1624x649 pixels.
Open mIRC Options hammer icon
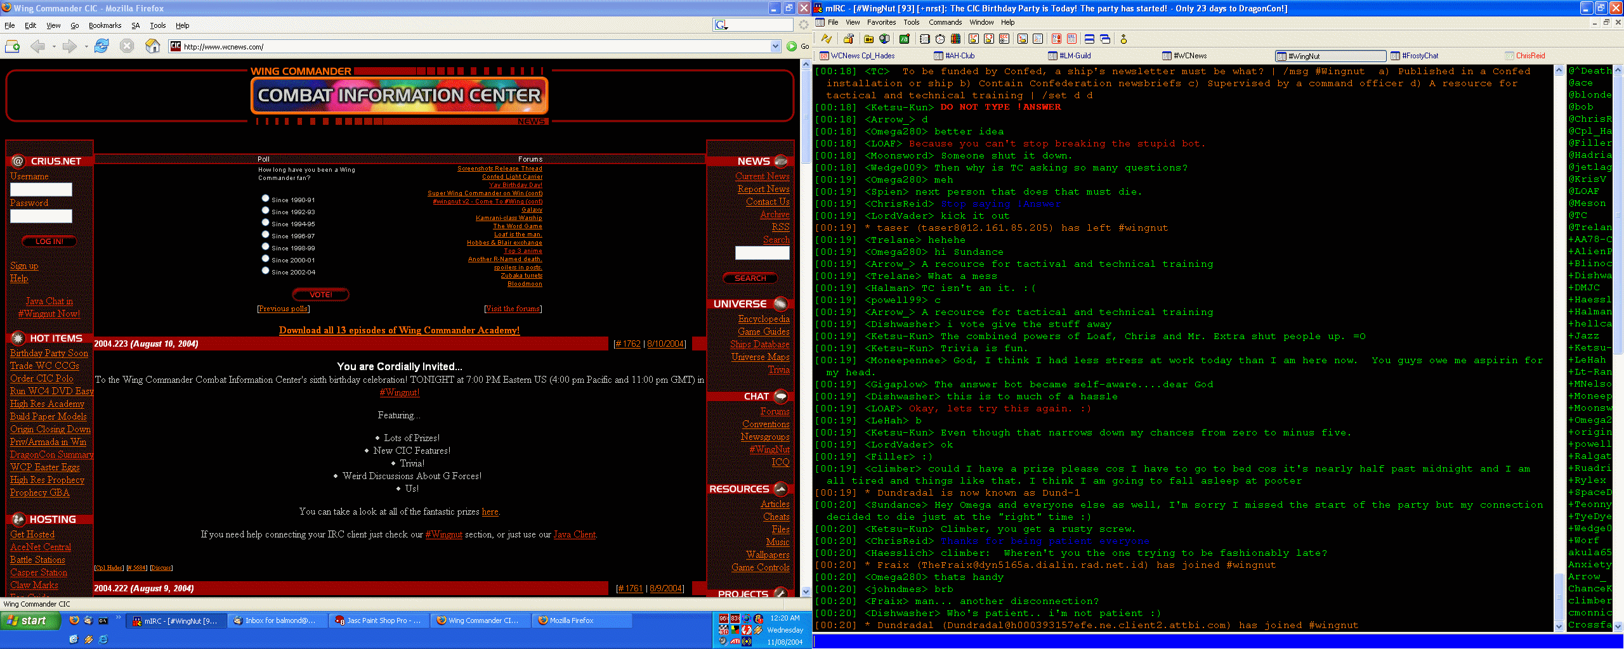[x=849, y=39]
